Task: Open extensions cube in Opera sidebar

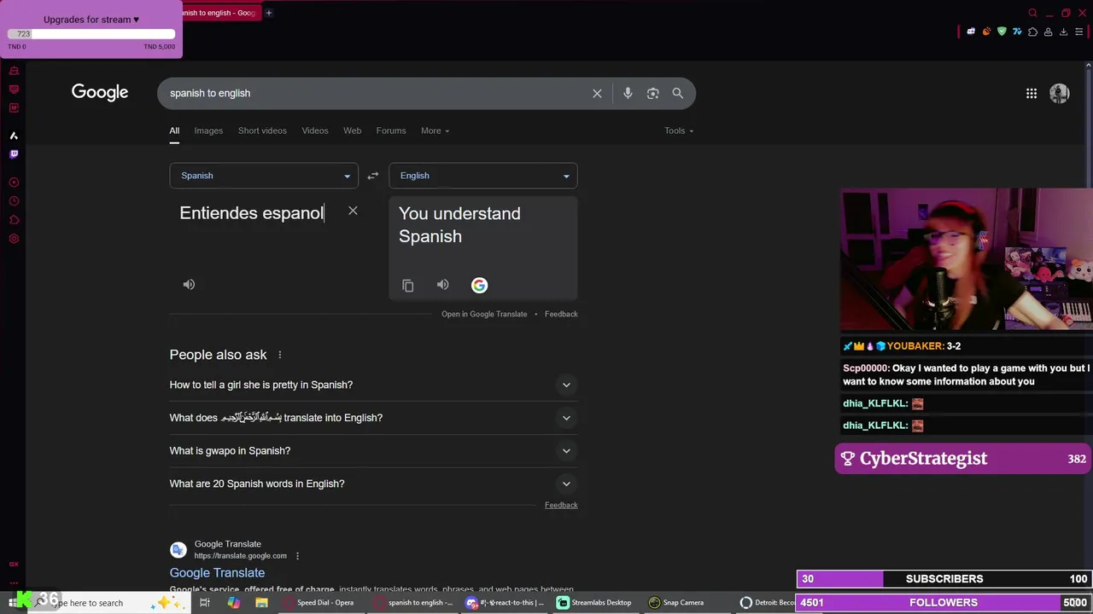Action: point(14,220)
